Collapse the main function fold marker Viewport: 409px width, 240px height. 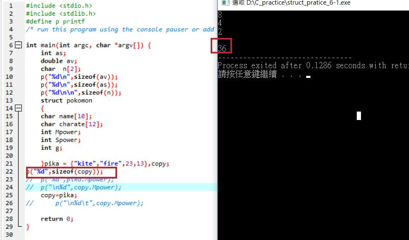click(18, 45)
